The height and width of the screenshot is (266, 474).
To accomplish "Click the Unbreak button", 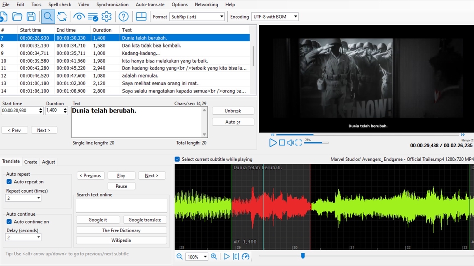I will pos(233,111).
